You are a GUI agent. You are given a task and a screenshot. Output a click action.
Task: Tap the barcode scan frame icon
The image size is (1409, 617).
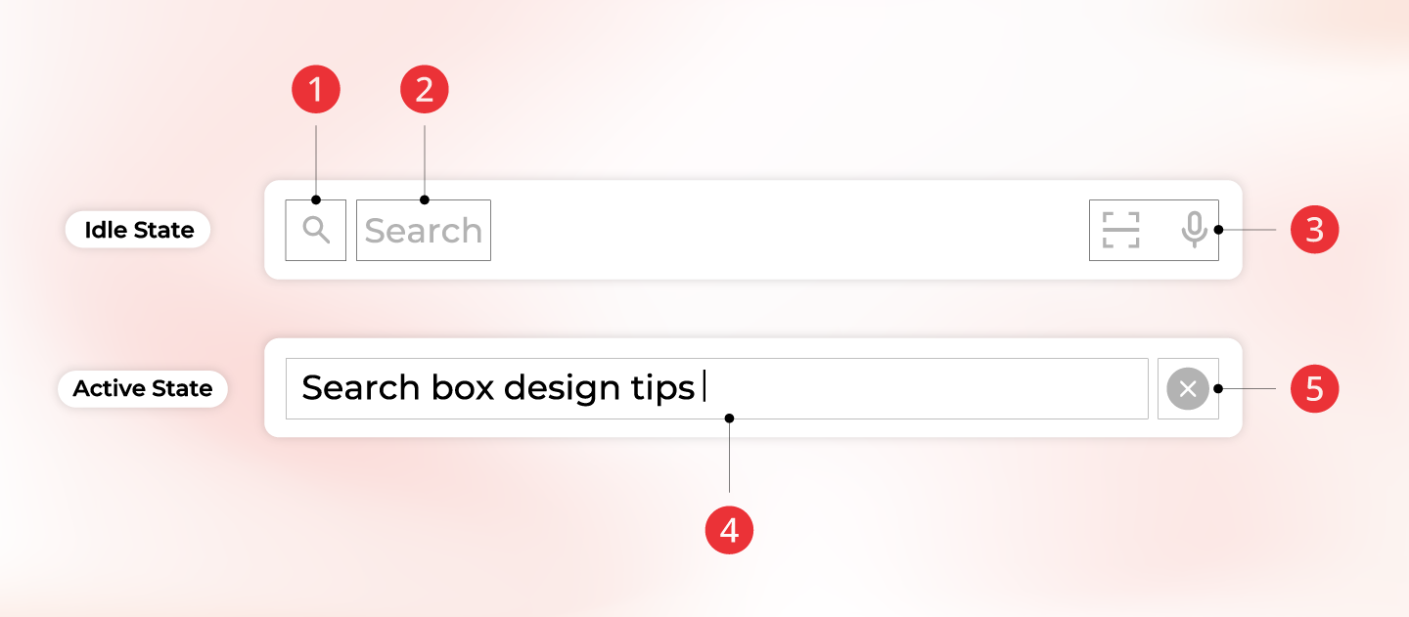[x=1121, y=230]
